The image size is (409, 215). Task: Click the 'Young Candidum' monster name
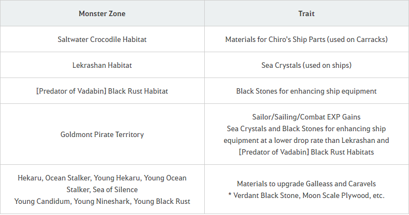coord(39,201)
